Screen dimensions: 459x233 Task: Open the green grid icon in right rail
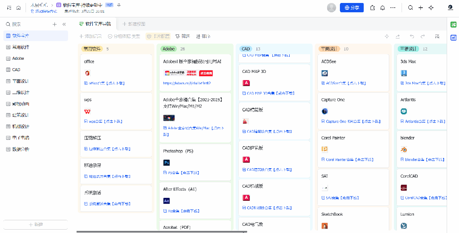pyautogui.click(x=453, y=25)
